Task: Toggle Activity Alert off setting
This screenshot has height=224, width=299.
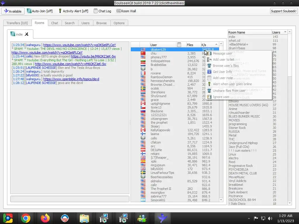Action: 73,11
